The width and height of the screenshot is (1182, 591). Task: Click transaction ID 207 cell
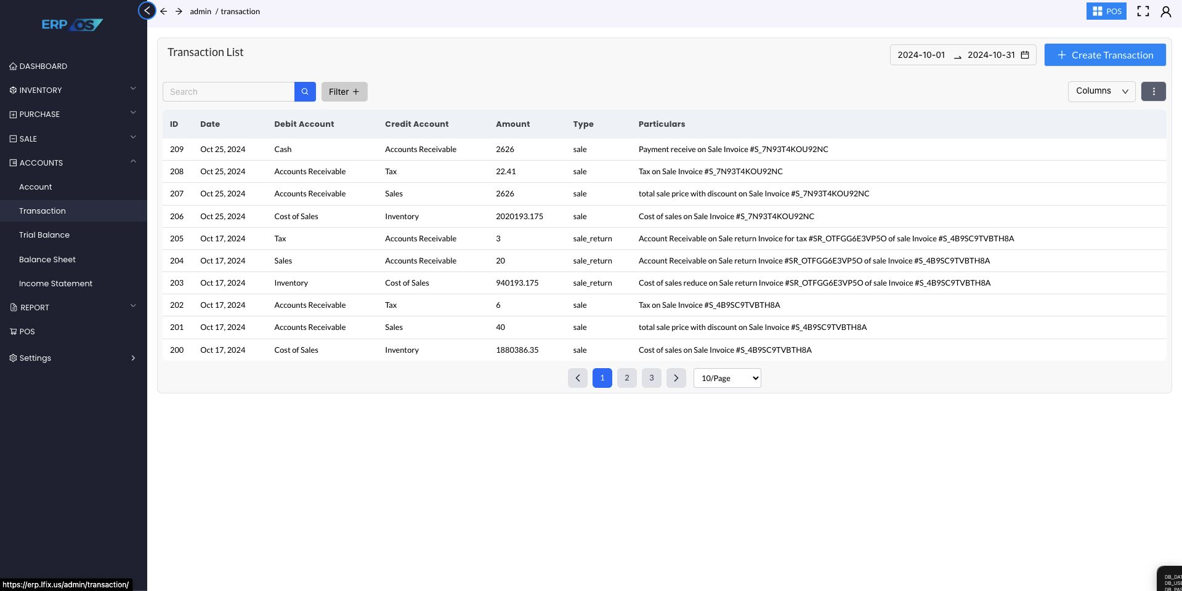[177, 193]
